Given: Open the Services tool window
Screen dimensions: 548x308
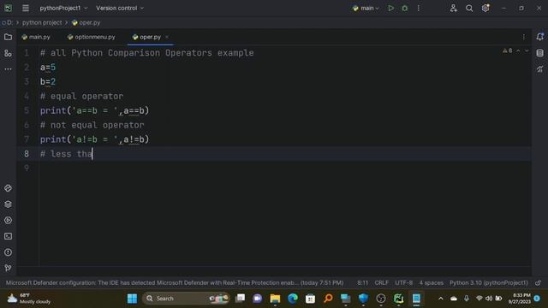Looking at the screenshot, I should point(8,221).
